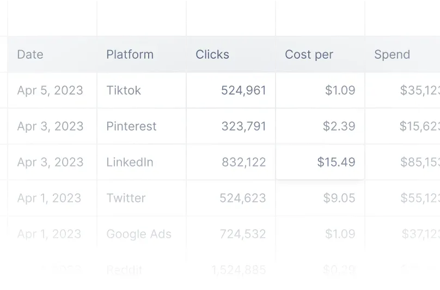Select the Tiktok platform cell
This screenshot has height=290, width=440.
[124, 90]
